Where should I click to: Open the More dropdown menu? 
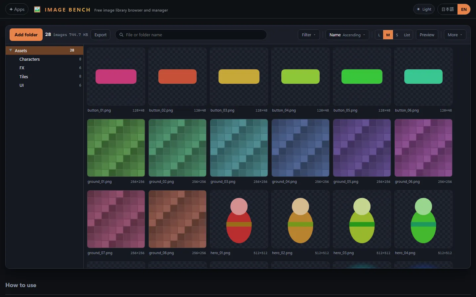point(455,35)
